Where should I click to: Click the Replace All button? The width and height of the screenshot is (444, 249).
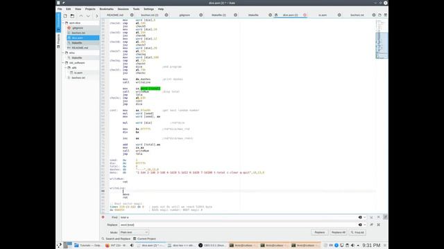339,232
